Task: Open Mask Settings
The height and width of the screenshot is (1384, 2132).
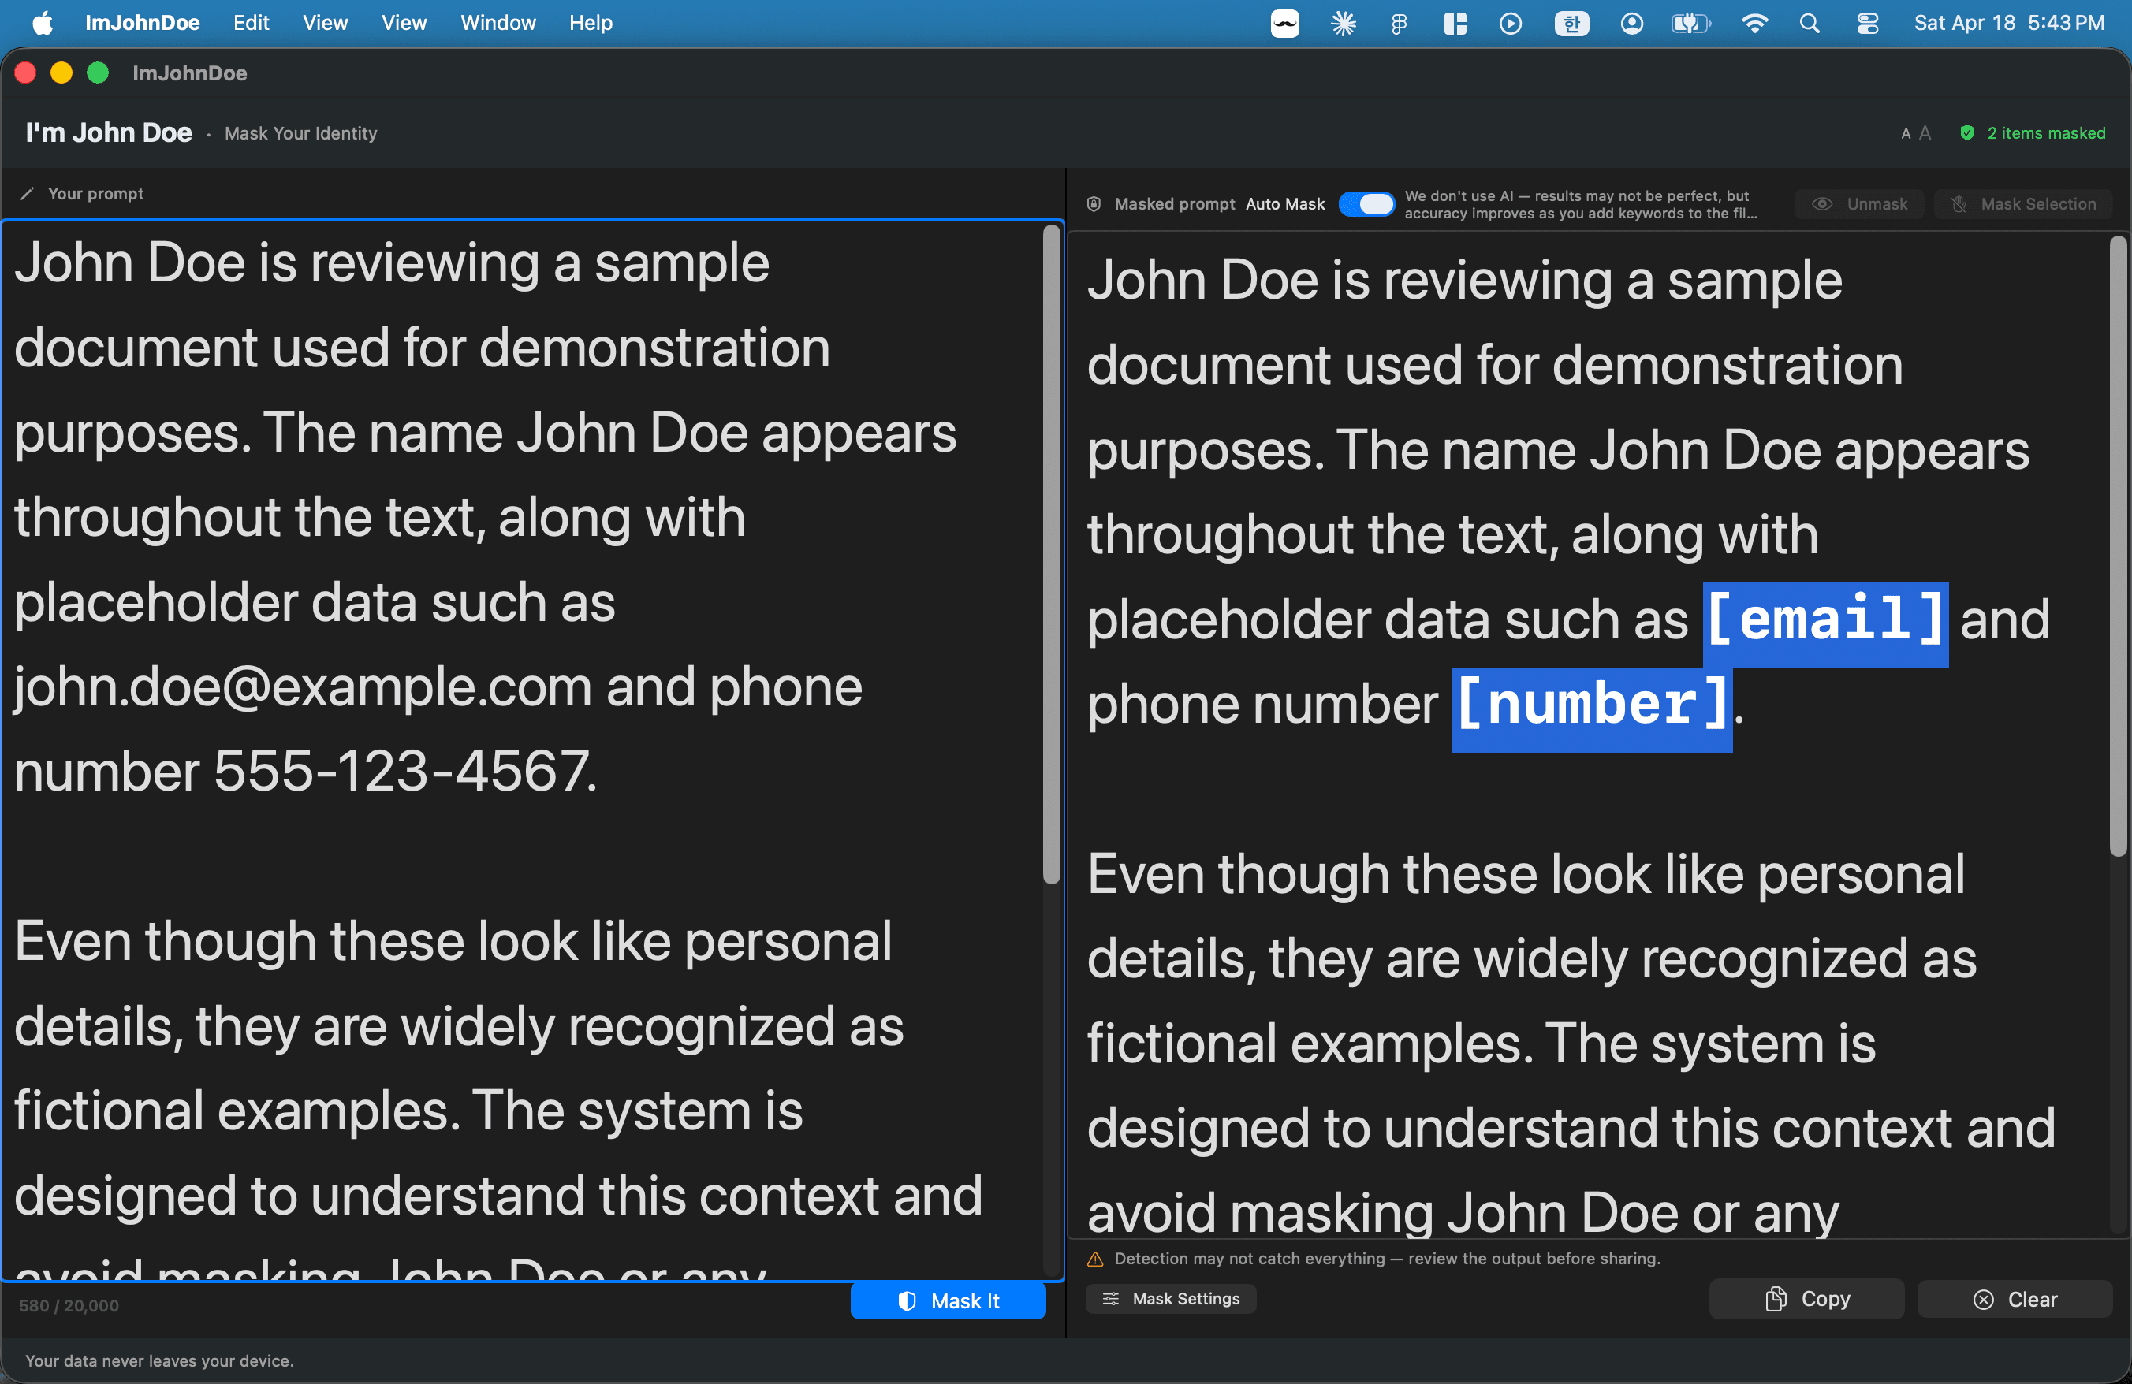Action: (x=1171, y=1298)
